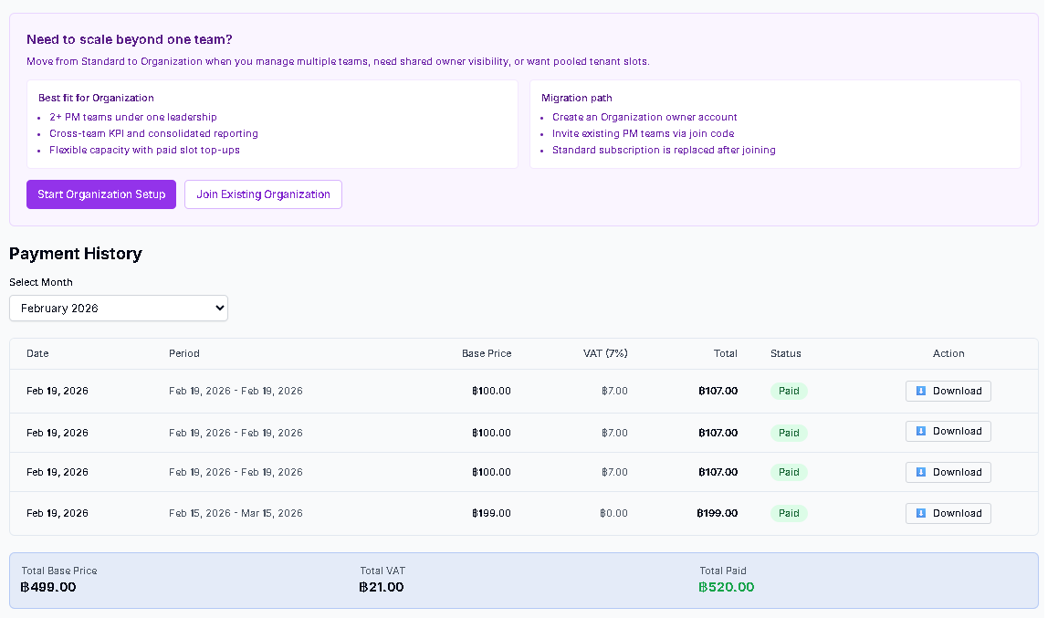1058x618 pixels.
Task: Click the Period column header
Action: [182, 353]
